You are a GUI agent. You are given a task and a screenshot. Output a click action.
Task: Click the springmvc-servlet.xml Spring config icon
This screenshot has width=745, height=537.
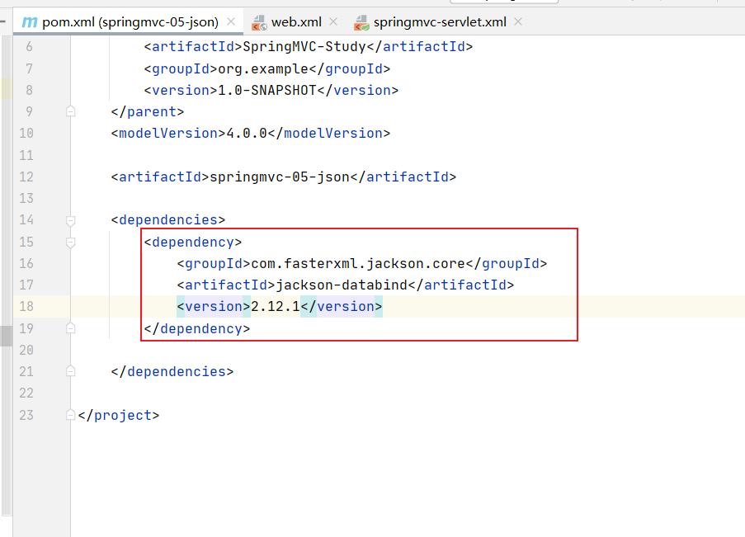tap(360, 22)
